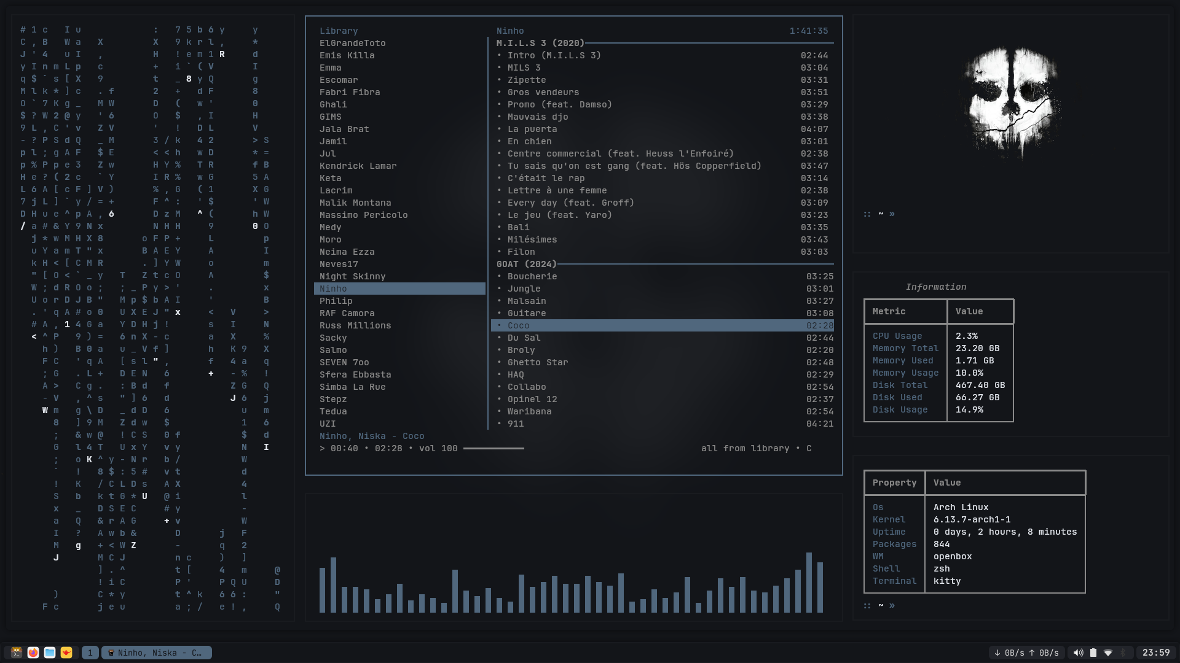This screenshot has width=1180, height=663.
Task: Select artist Massimo Pericolo
Action: coord(364,215)
